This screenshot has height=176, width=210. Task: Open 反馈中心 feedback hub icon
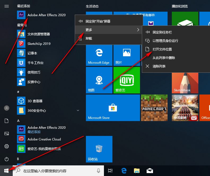click(x=21, y=82)
